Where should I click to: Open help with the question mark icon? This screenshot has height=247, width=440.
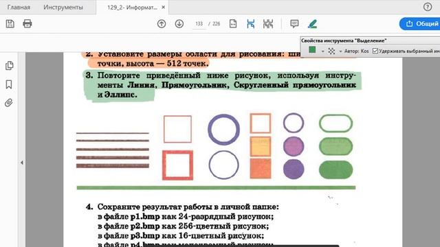[x=428, y=7]
